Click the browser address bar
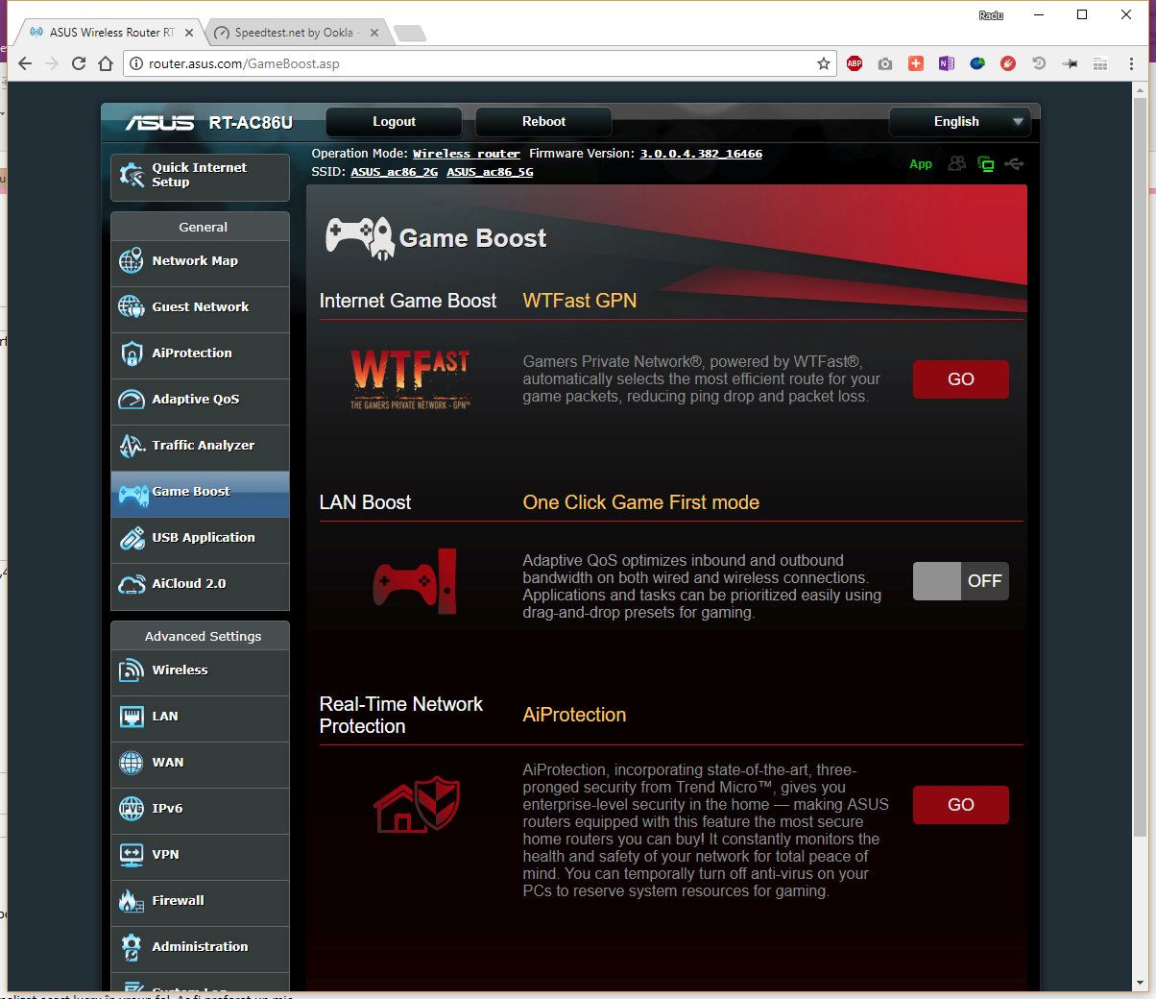 pos(480,63)
